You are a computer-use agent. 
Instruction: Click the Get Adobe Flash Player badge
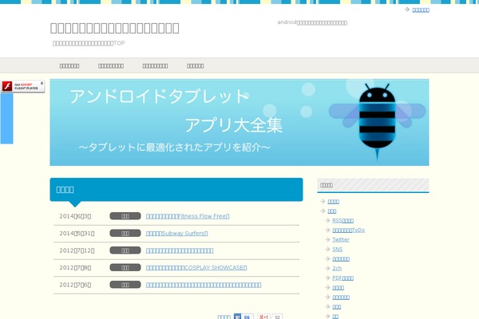click(22, 86)
